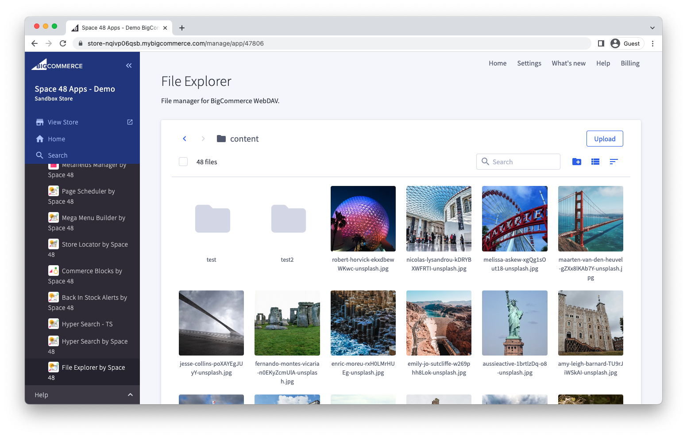687x437 pixels.
Task: Open the sort options icon
Action: pos(614,162)
